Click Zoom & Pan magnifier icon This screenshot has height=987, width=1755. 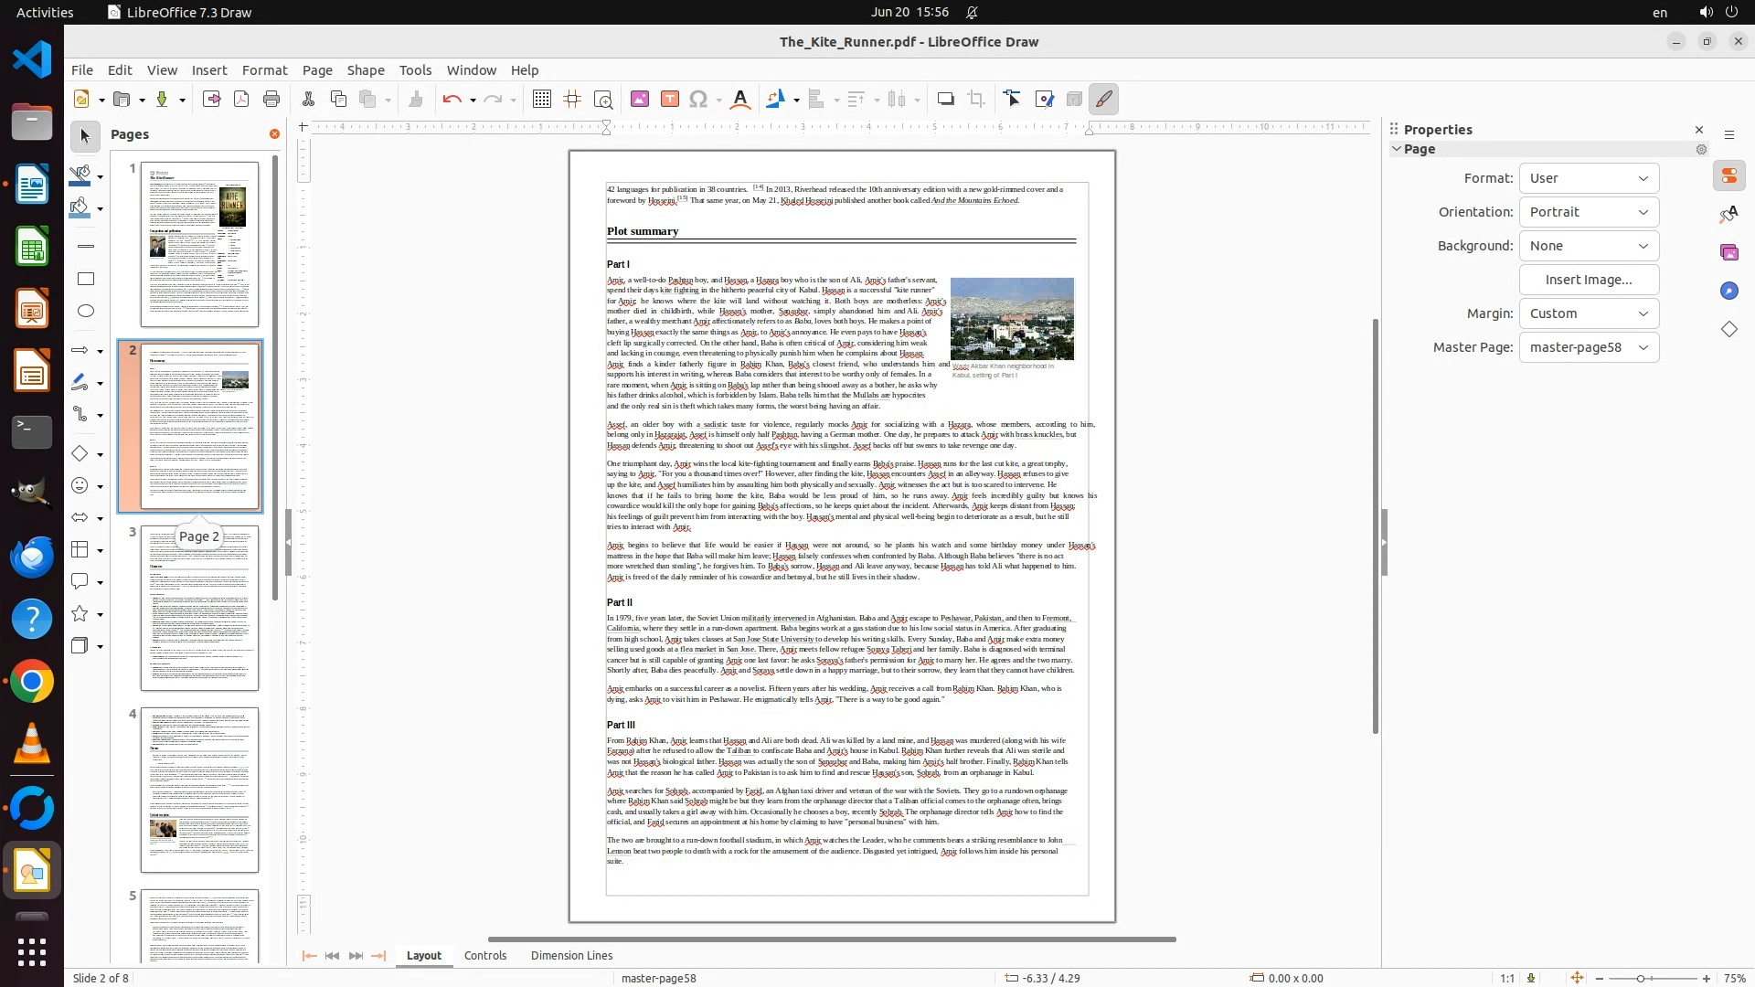click(603, 99)
